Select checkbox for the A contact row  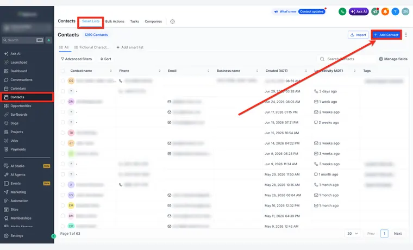pos(62,185)
